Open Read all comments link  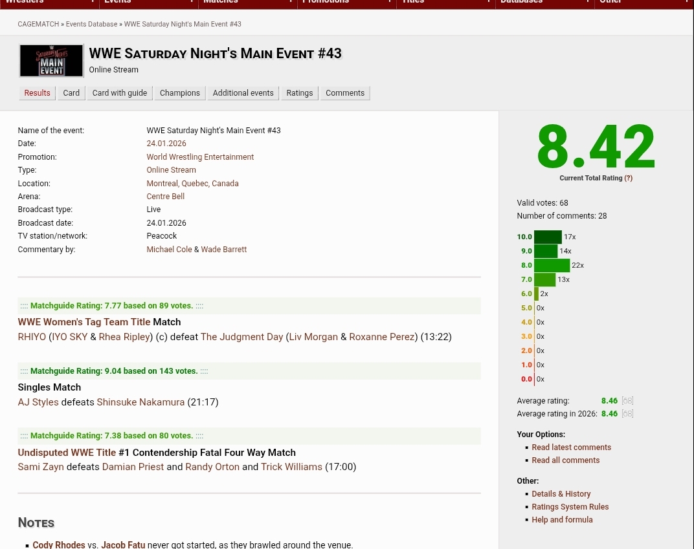coord(566,460)
